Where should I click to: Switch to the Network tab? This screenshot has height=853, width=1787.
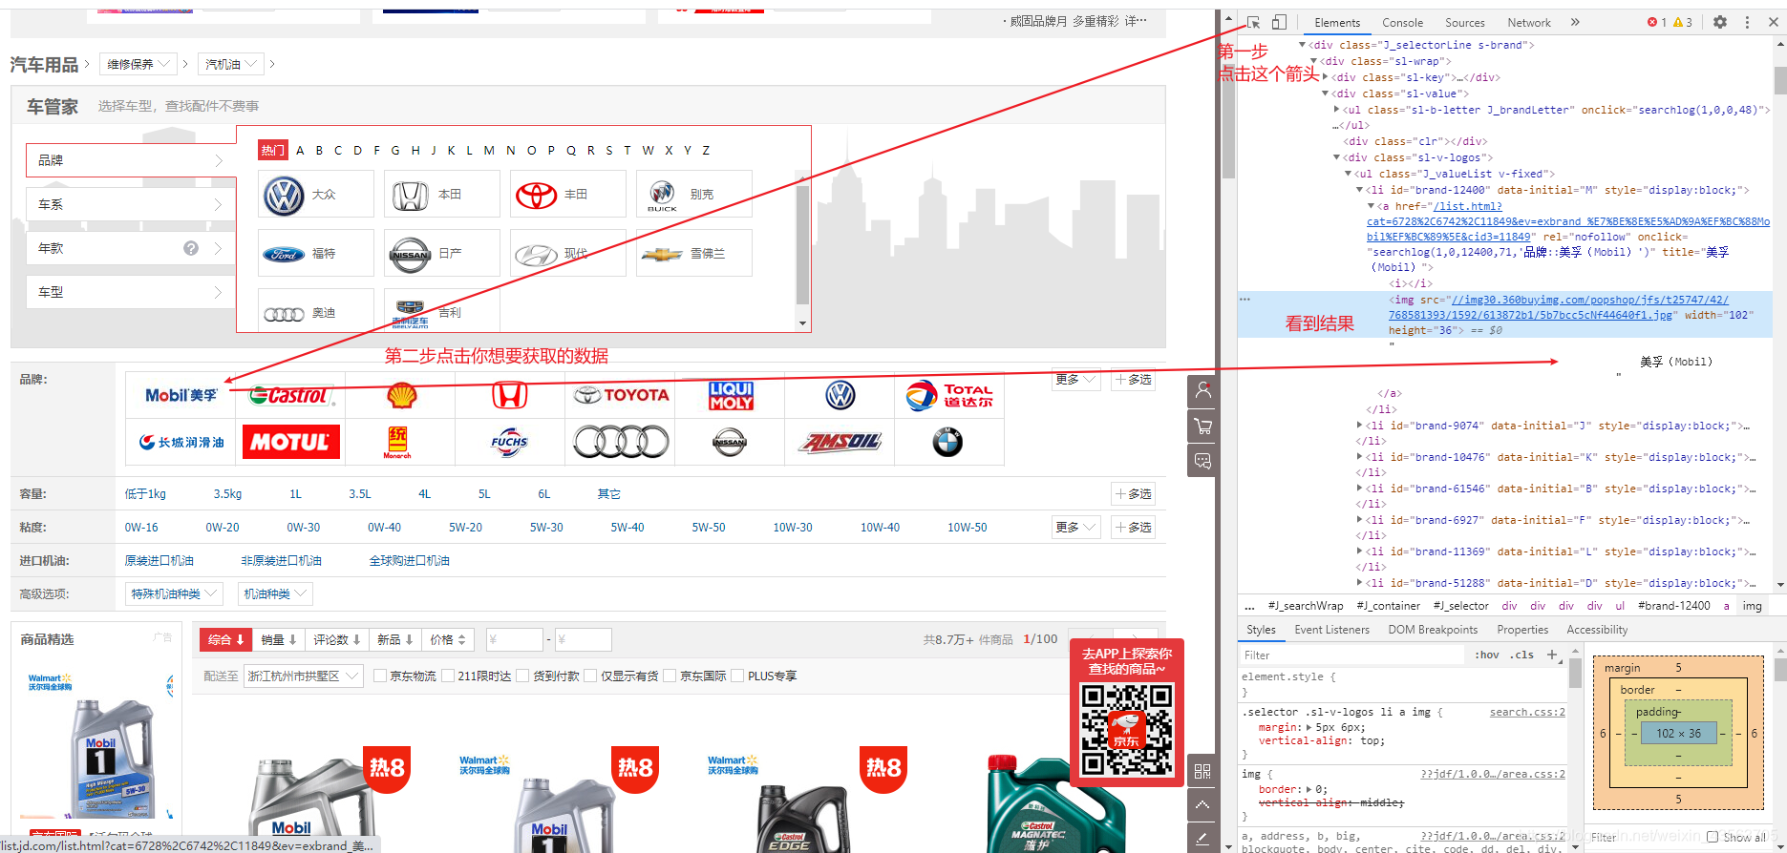pos(1529,23)
